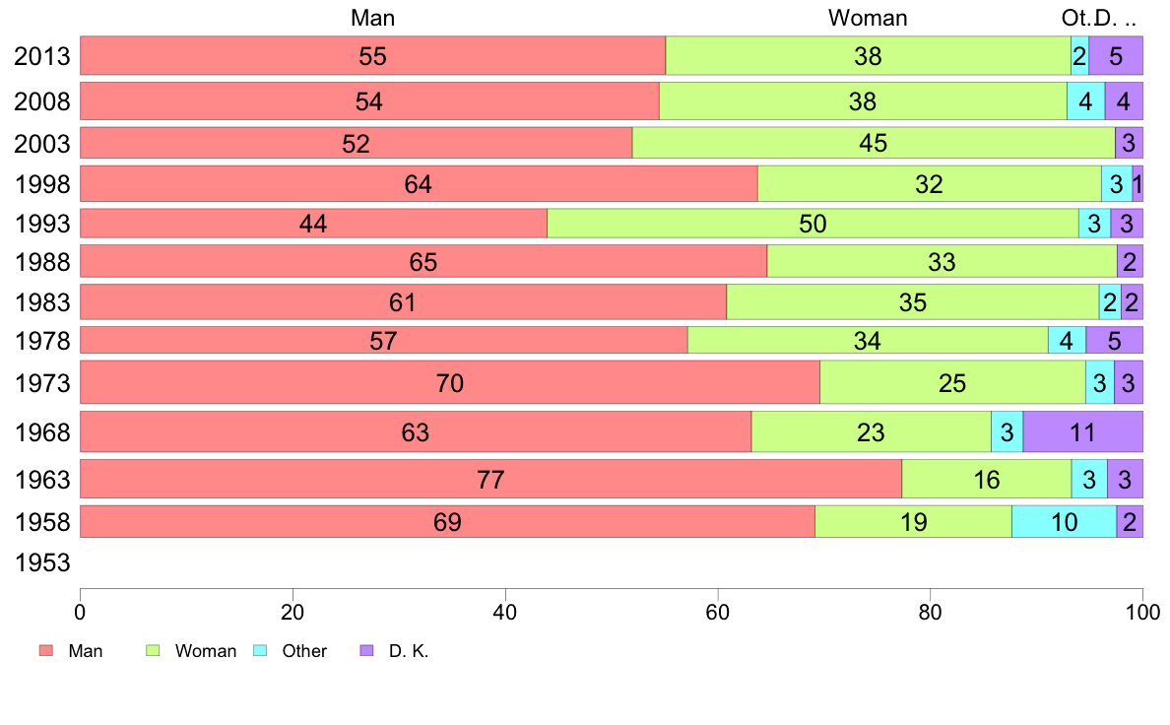
Task: Click the Woman column header above chart
Action: (868, 18)
